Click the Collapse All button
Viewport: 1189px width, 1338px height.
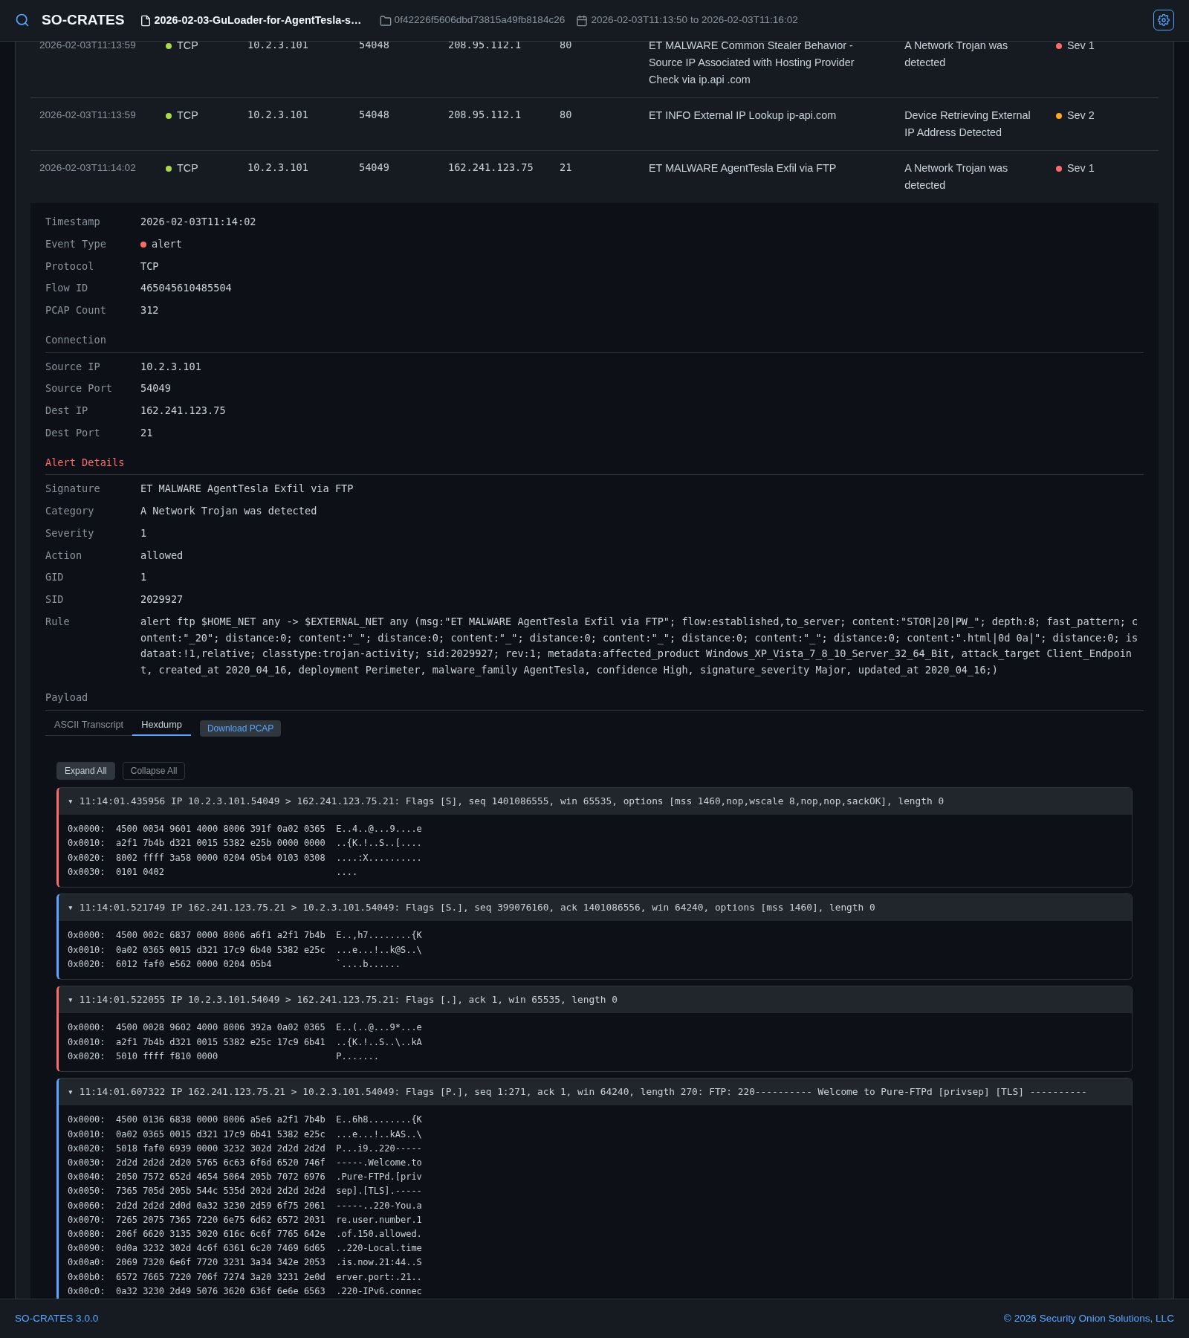(x=154, y=771)
